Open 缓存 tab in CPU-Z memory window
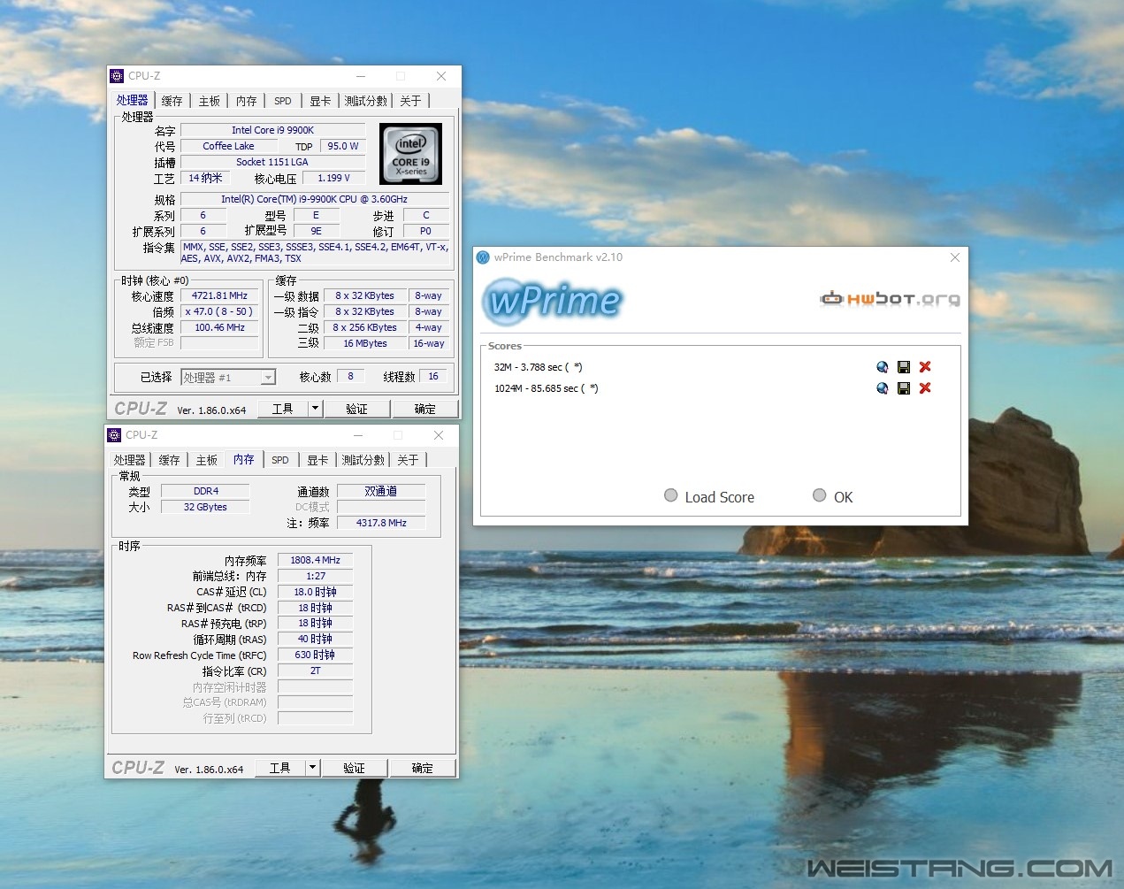Viewport: 1124px width, 889px height. [169, 460]
